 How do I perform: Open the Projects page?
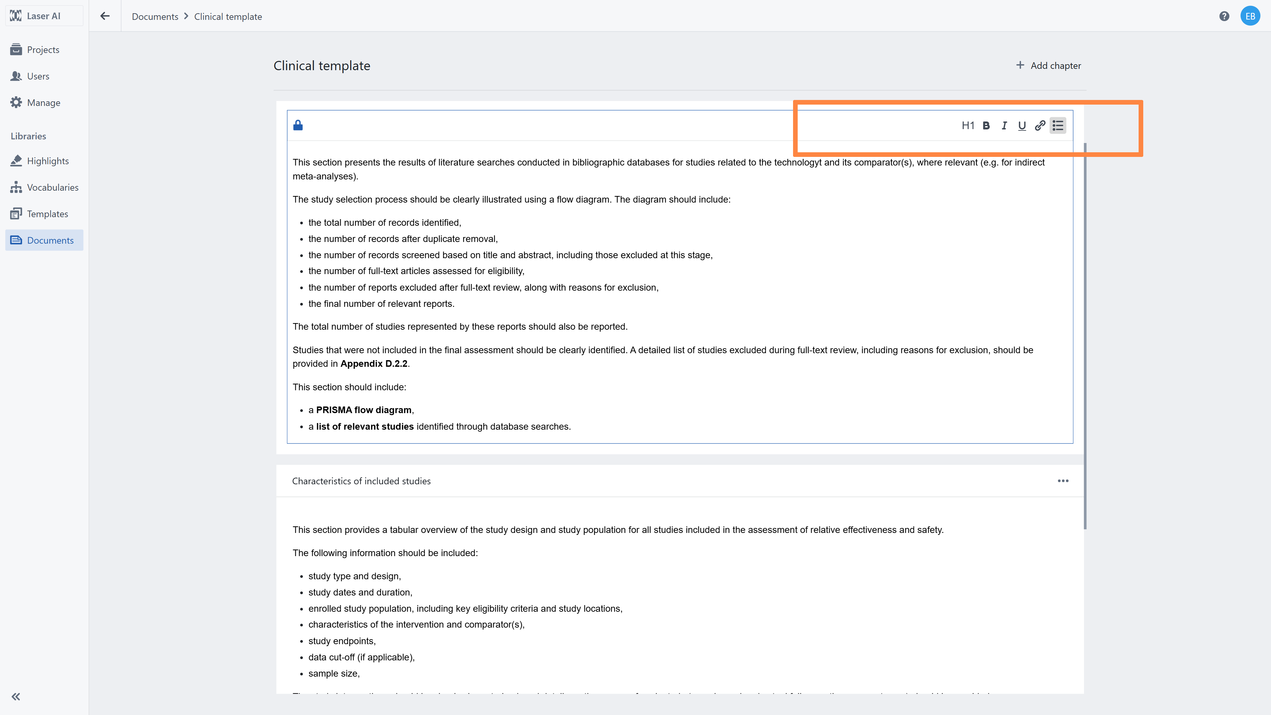pyautogui.click(x=43, y=50)
